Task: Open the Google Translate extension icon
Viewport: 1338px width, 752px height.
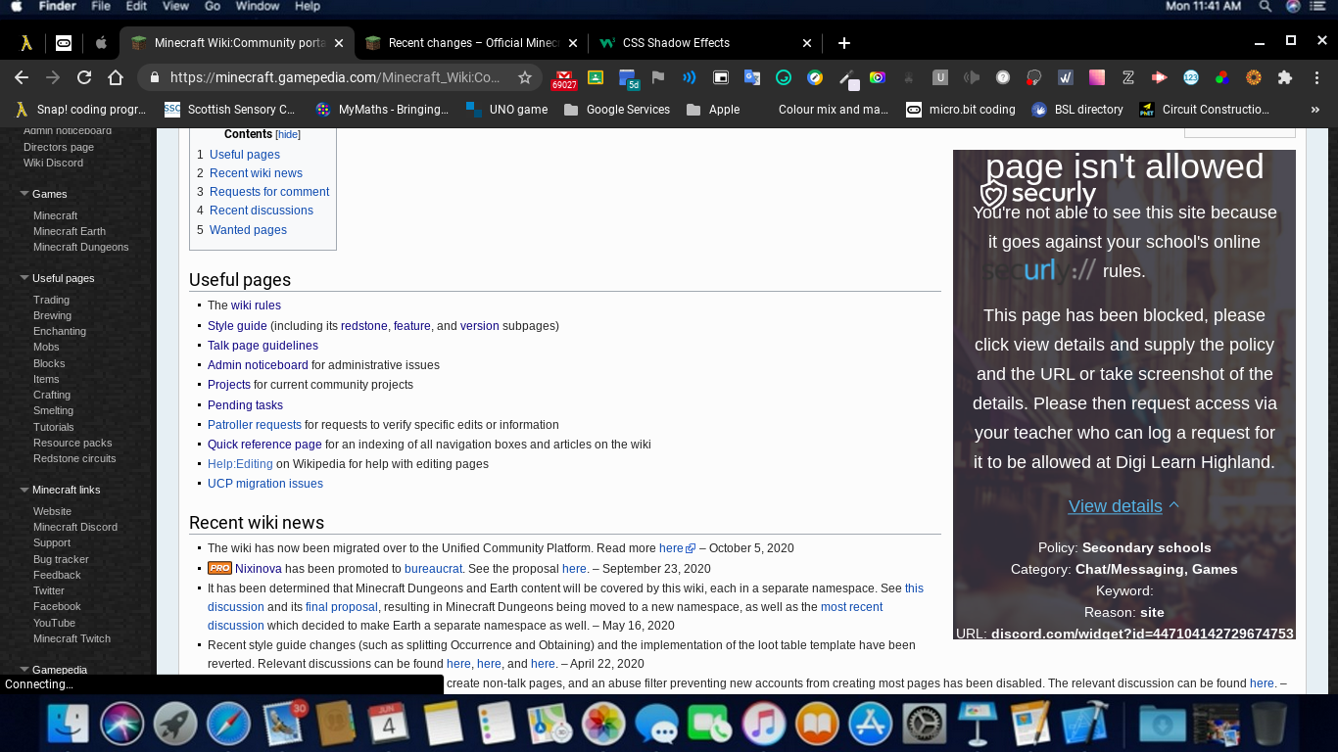Action: coord(752,77)
